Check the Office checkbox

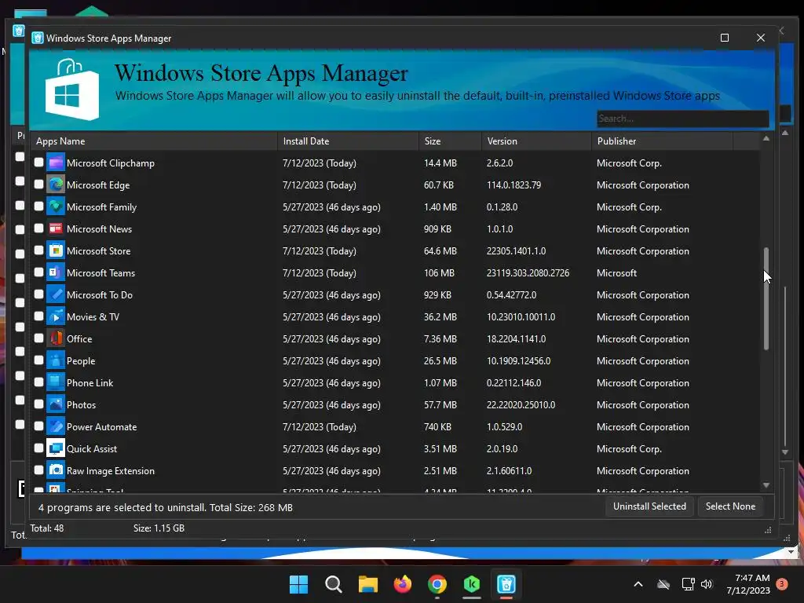(39, 338)
